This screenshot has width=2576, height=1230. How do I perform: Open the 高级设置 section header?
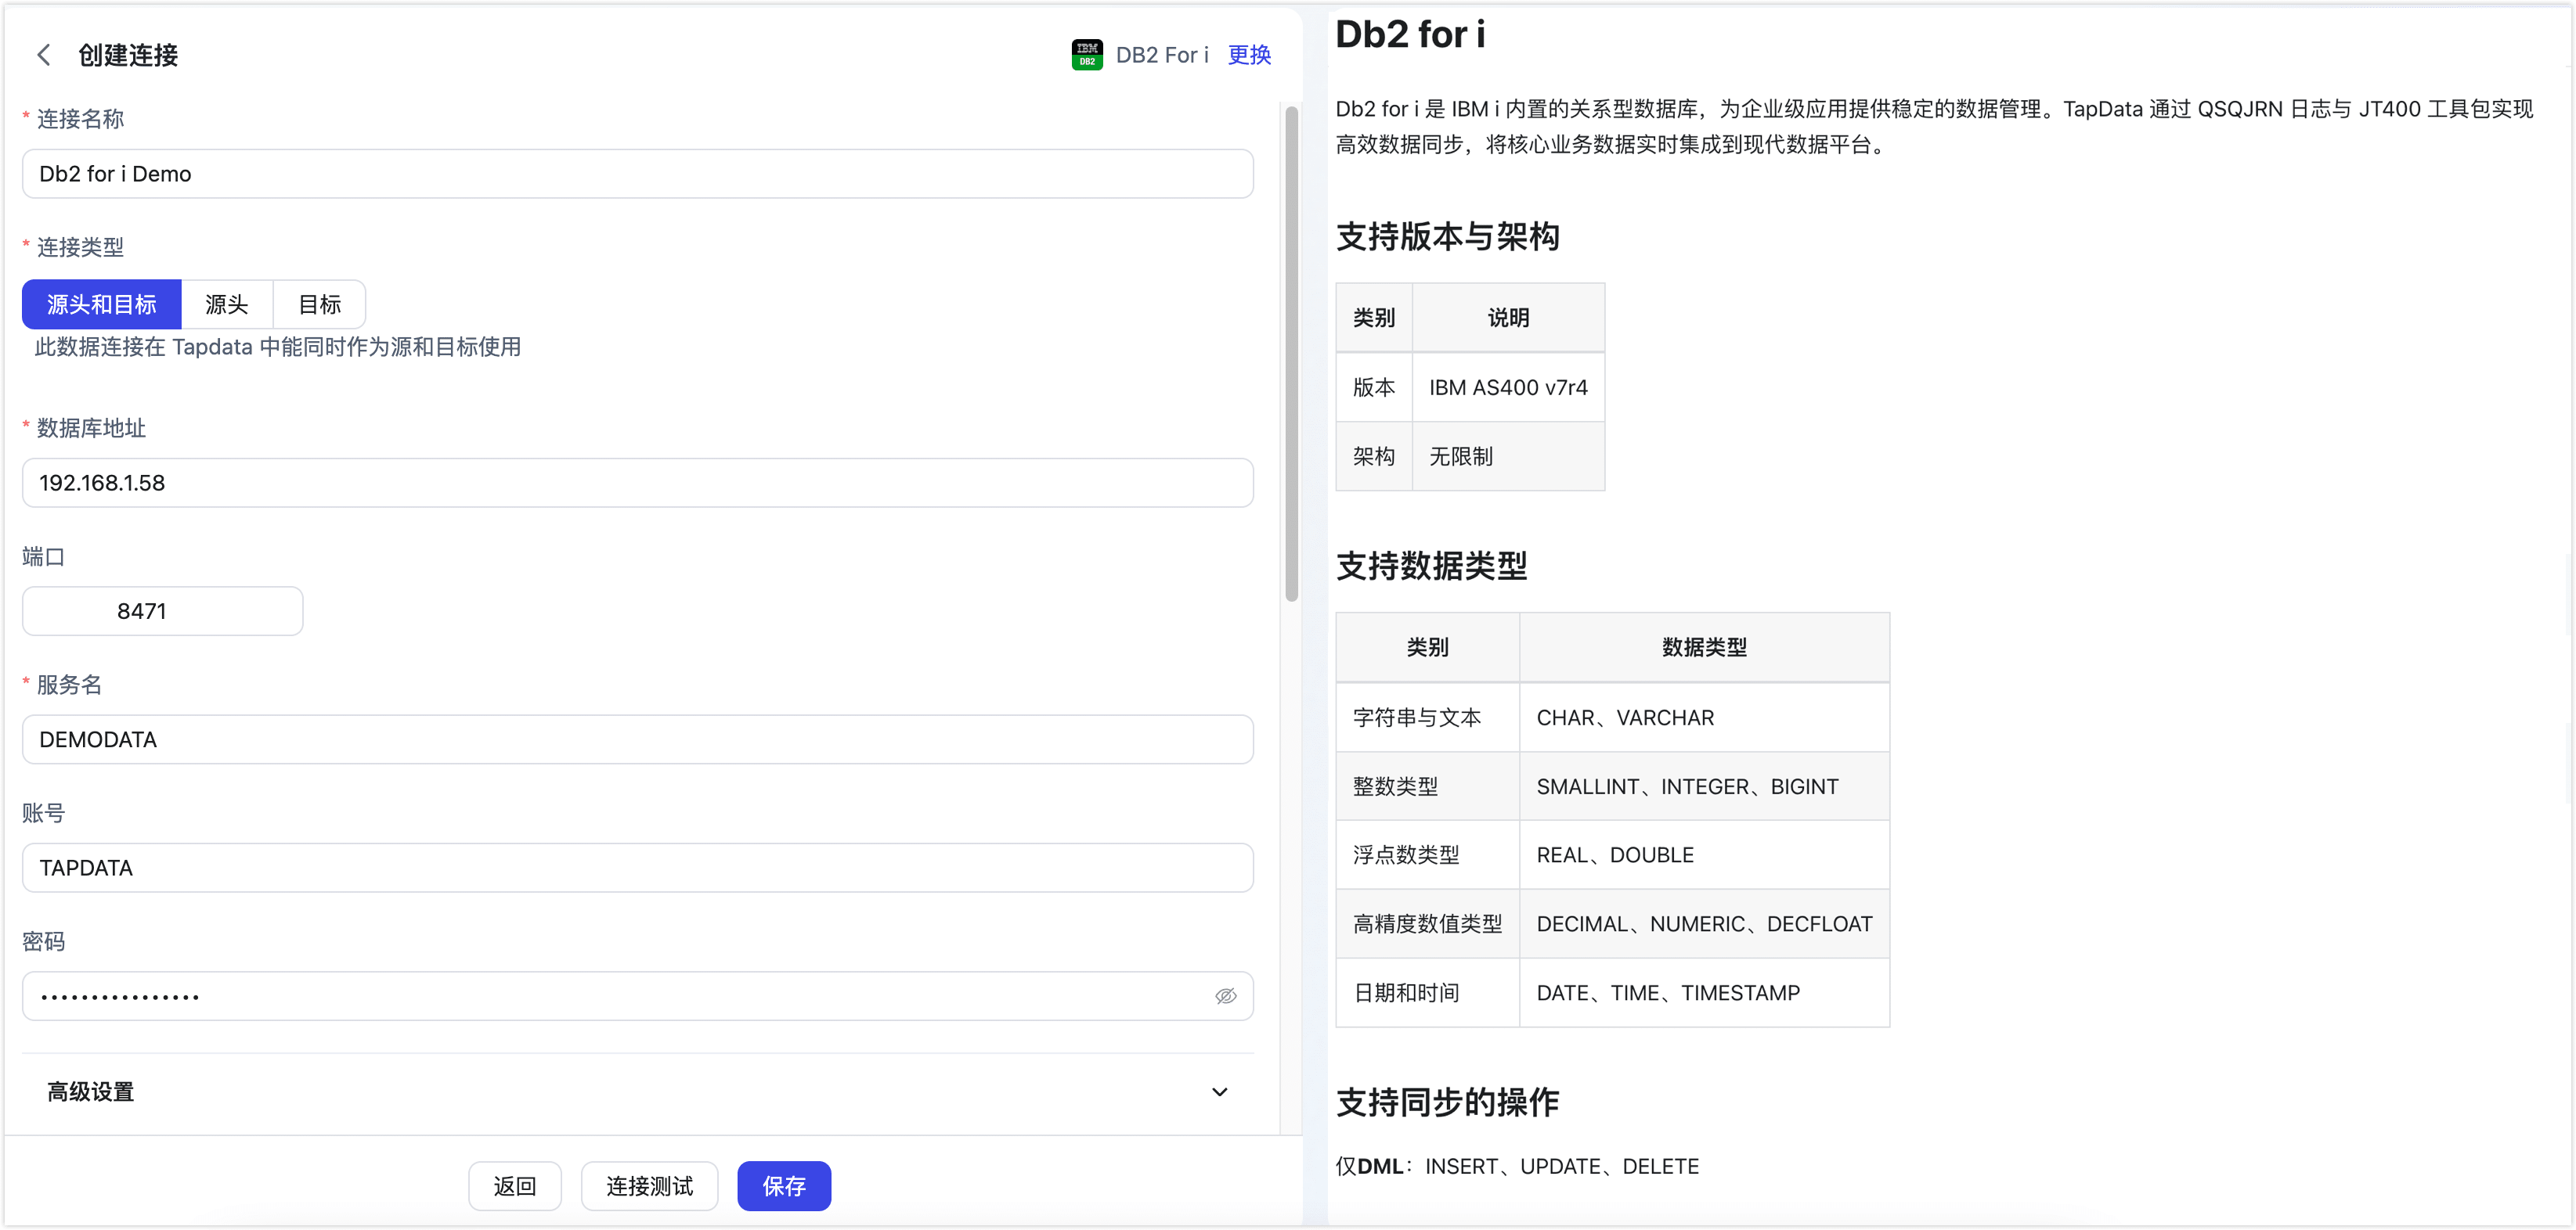pos(91,1092)
